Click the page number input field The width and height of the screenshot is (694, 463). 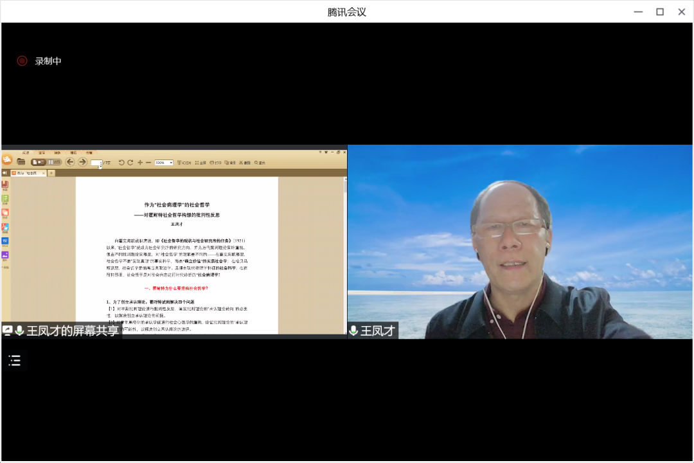coord(96,163)
